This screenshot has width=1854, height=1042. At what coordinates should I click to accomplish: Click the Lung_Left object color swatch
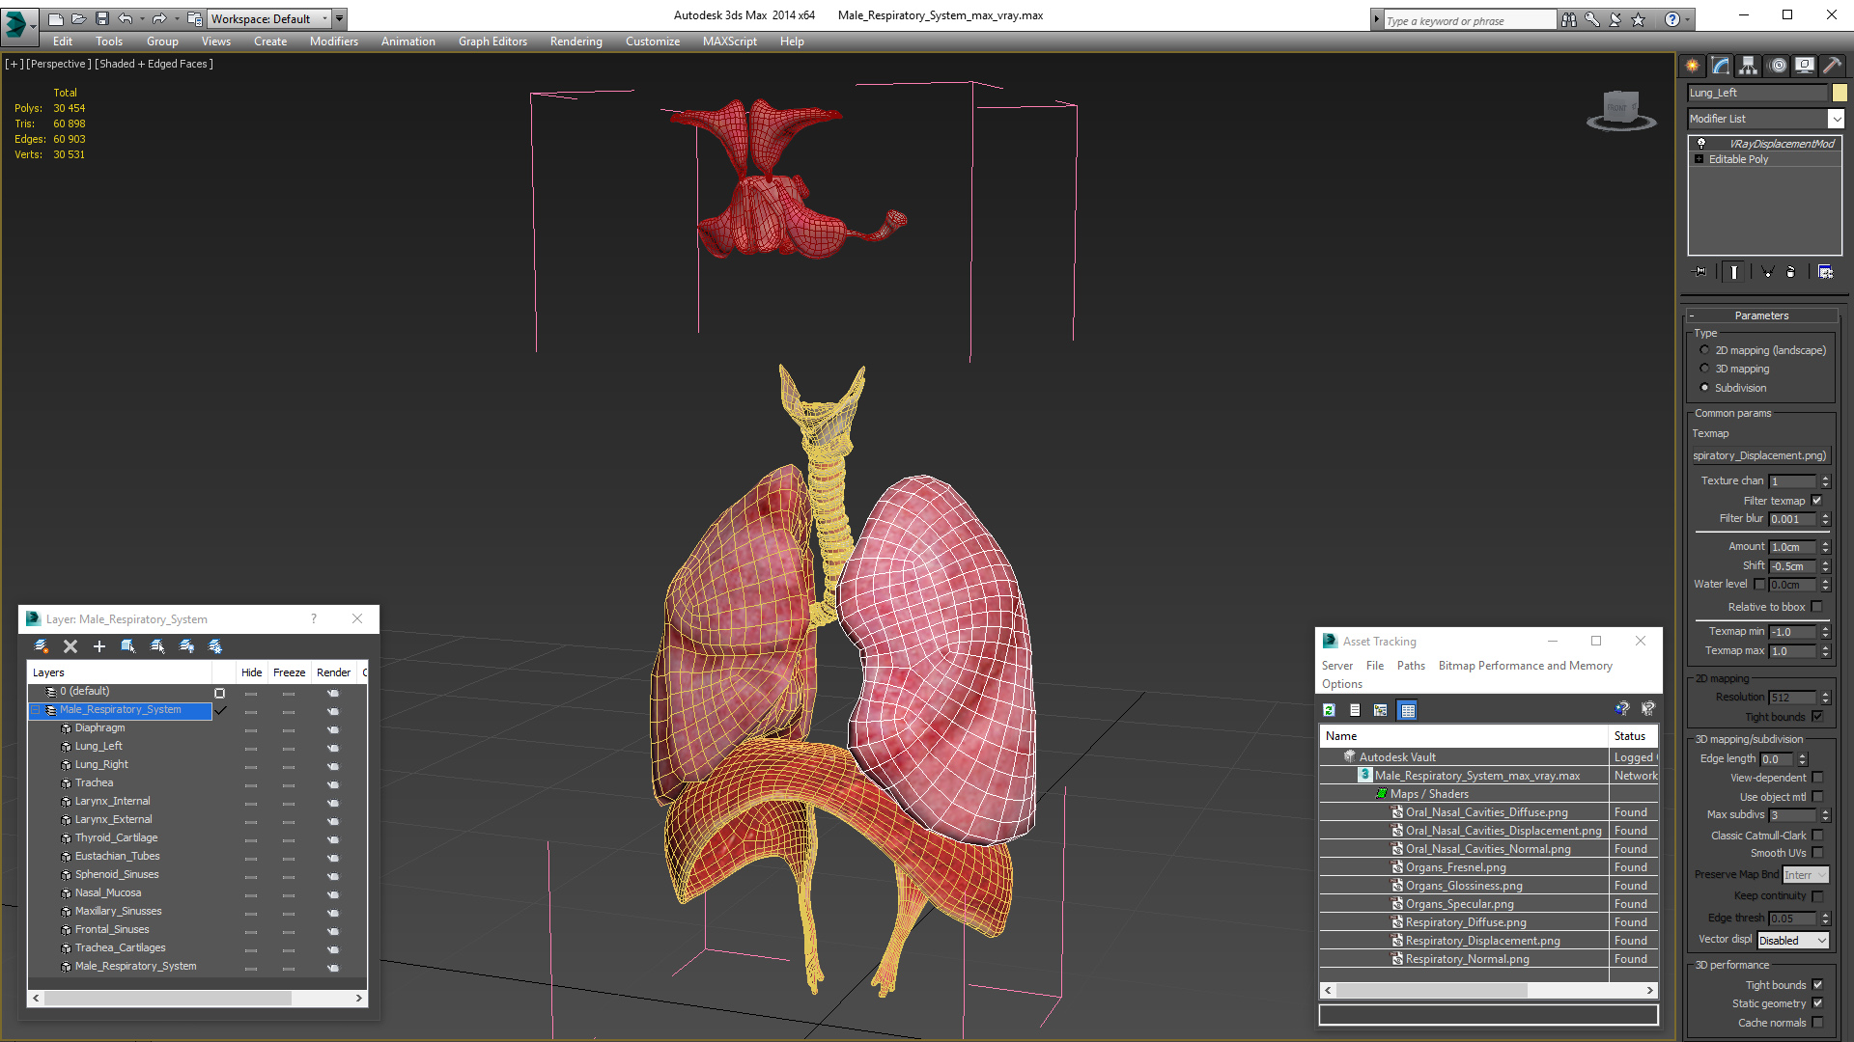tap(1840, 93)
